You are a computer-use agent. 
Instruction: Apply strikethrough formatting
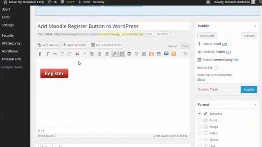(x=55, y=54)
